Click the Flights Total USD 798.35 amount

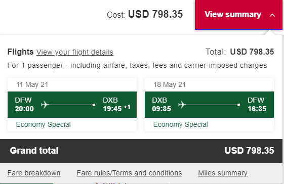point(252,52)
